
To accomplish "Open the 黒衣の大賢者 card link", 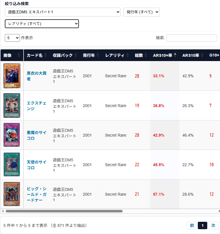I will [x=37, y=76].
